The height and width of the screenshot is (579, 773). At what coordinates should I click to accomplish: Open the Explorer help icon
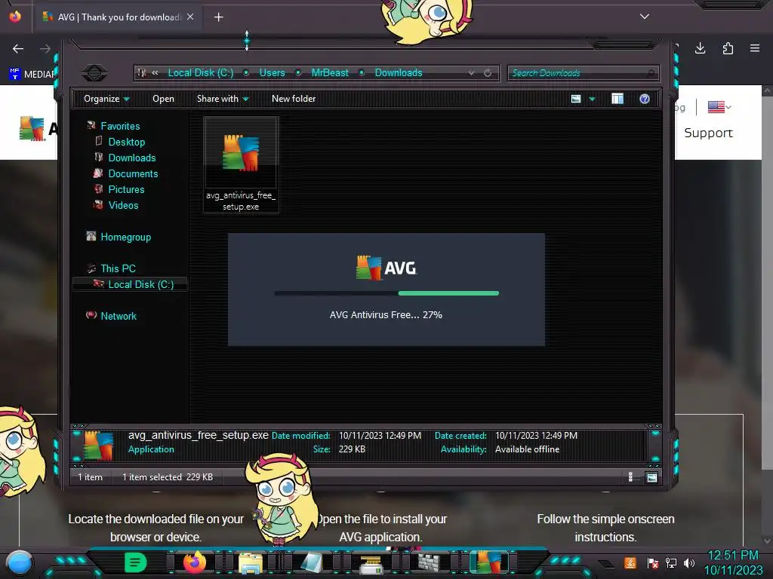(x=645, y=99)
